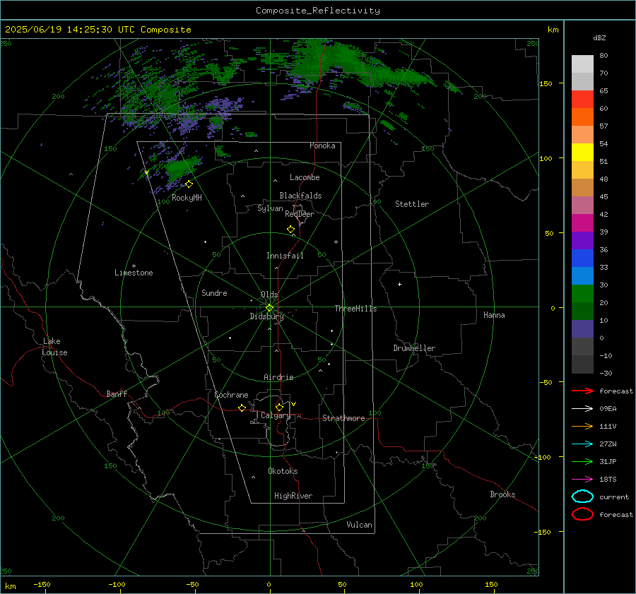Screen dimensions: 636x594
Task: Click the yellow 54 dBZ color swatch
Action: [x=582, y=153]
